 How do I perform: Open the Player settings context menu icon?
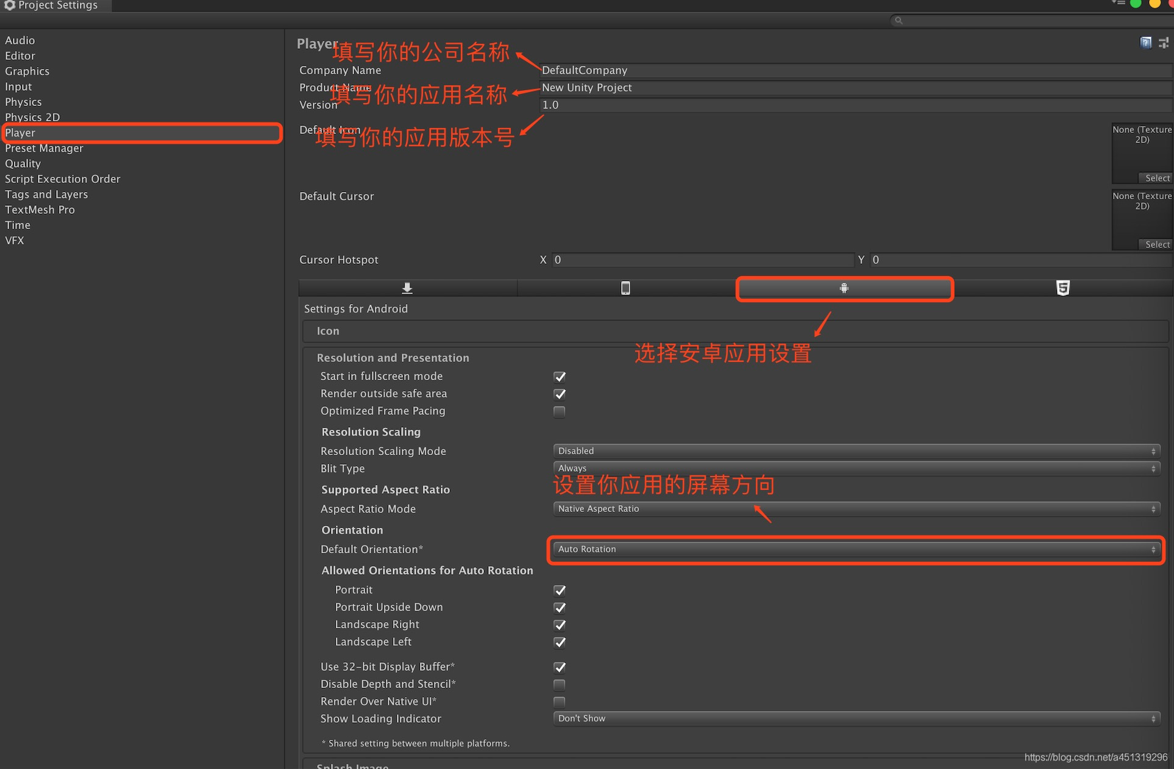pyautogui.click(x=1165, y=43)
